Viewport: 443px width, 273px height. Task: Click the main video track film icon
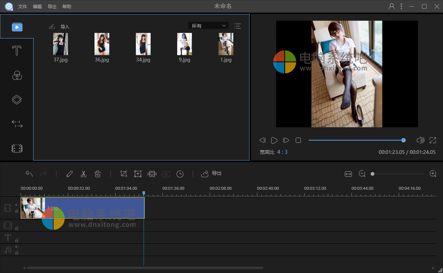click(8, 208)
